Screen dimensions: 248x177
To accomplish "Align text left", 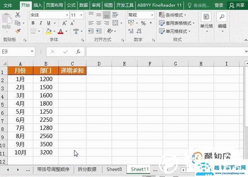I will [x=91, y=23].
